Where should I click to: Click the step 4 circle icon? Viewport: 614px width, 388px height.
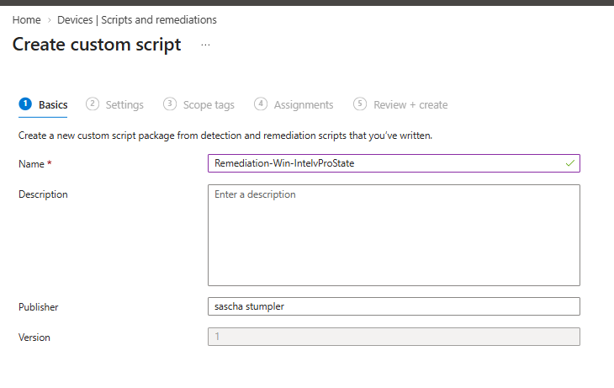(261, 104)
